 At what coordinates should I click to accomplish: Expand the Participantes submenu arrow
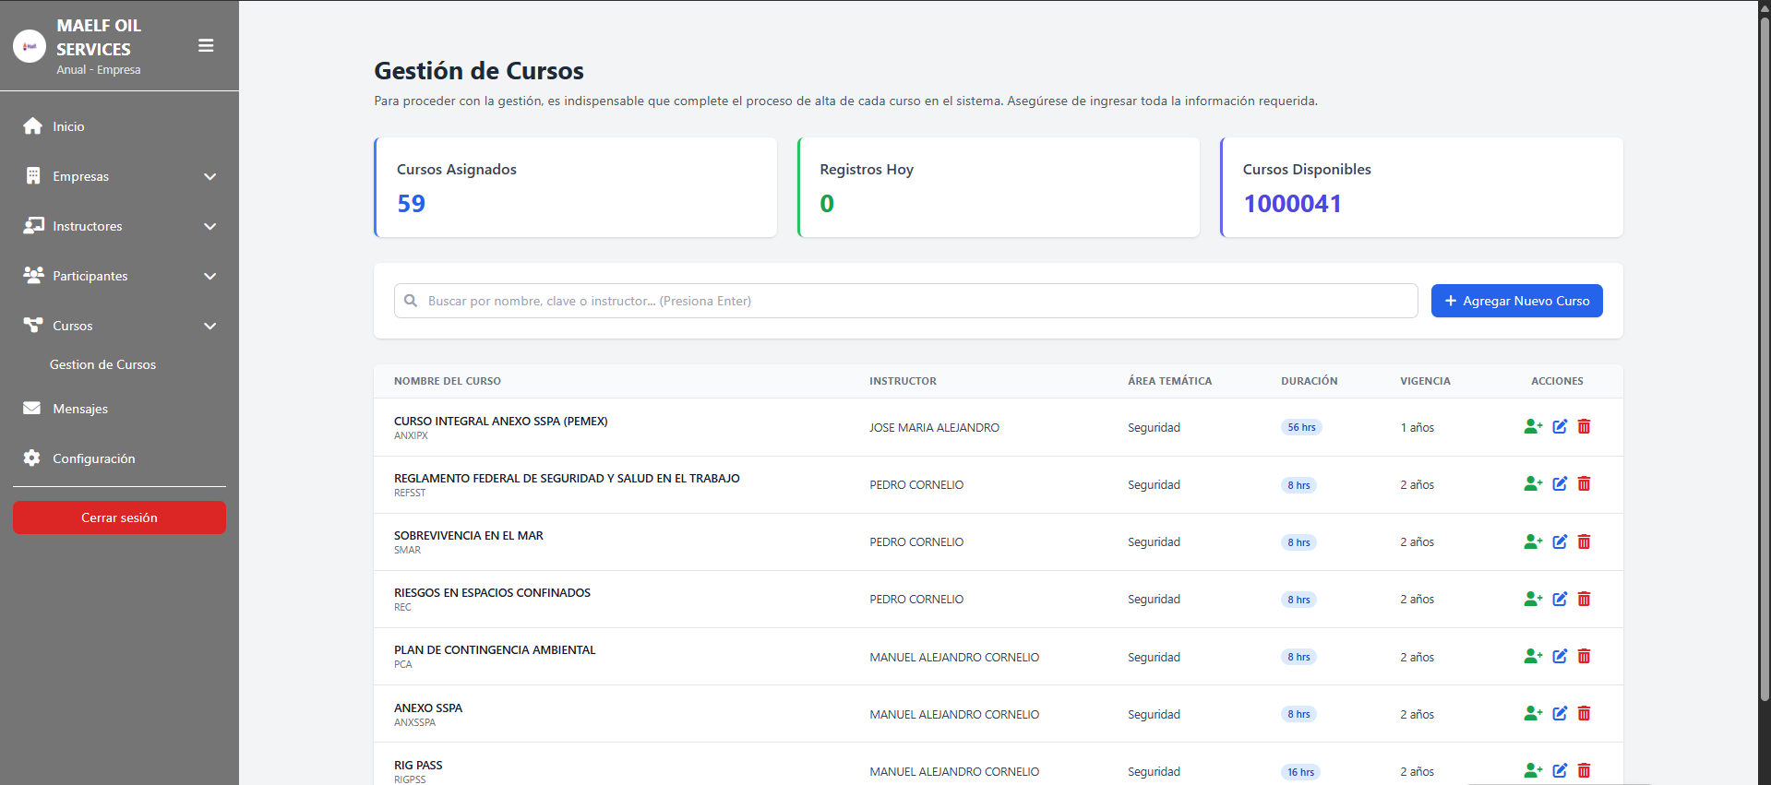tap(209, 276)
